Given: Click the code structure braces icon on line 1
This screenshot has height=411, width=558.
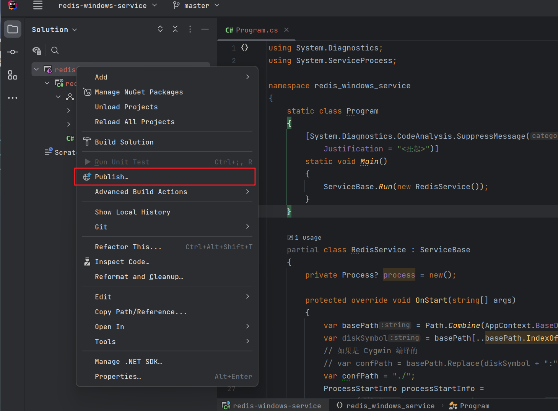Looking at the screenshot, I should pyautogui.click(x=245, y=48).
